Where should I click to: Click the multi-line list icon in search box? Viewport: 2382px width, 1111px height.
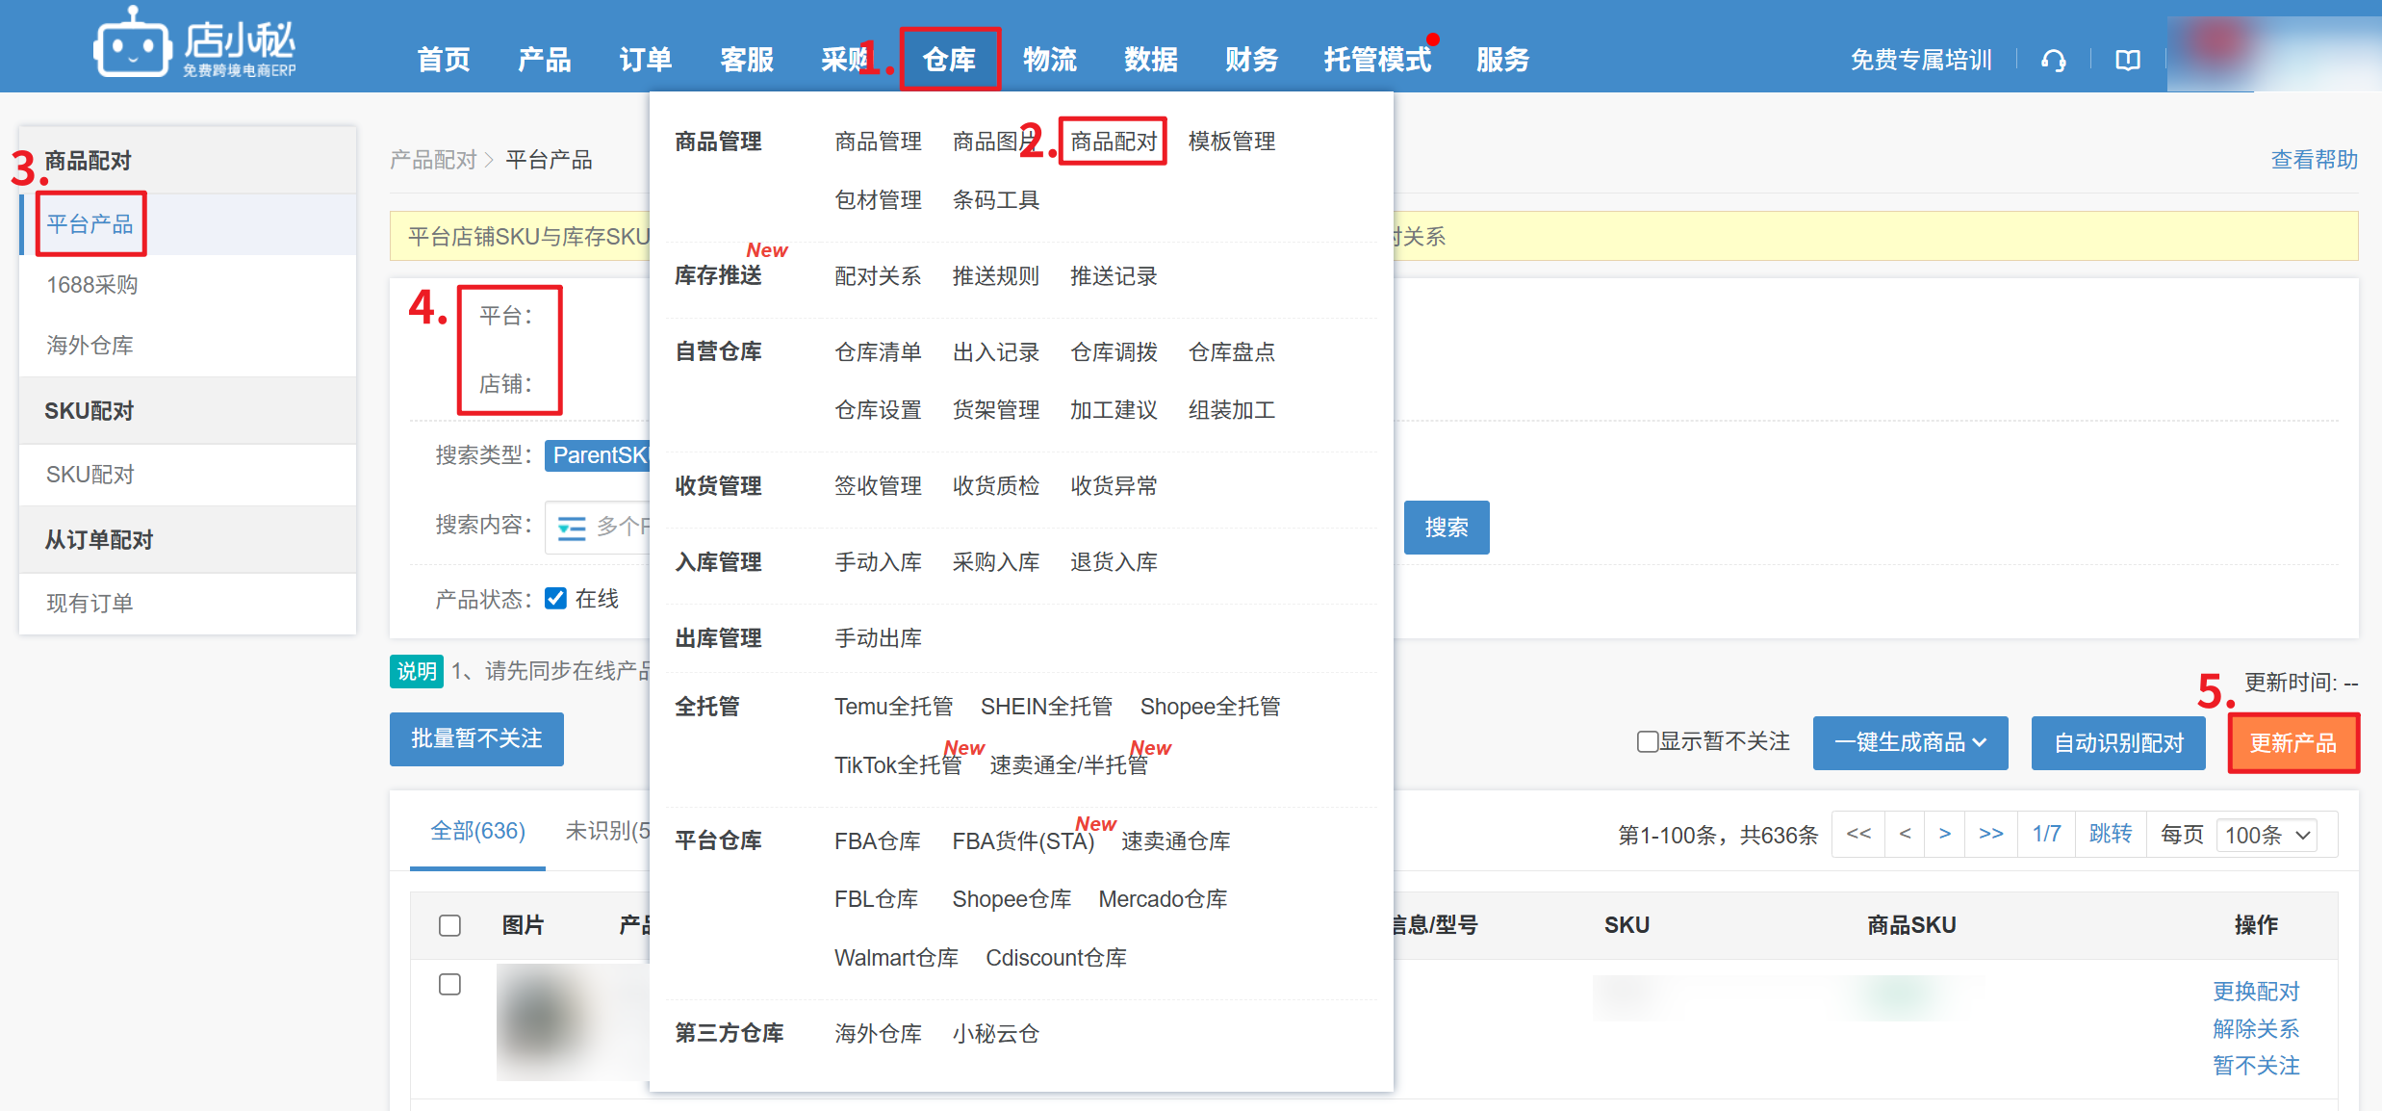tap(572, 528)
